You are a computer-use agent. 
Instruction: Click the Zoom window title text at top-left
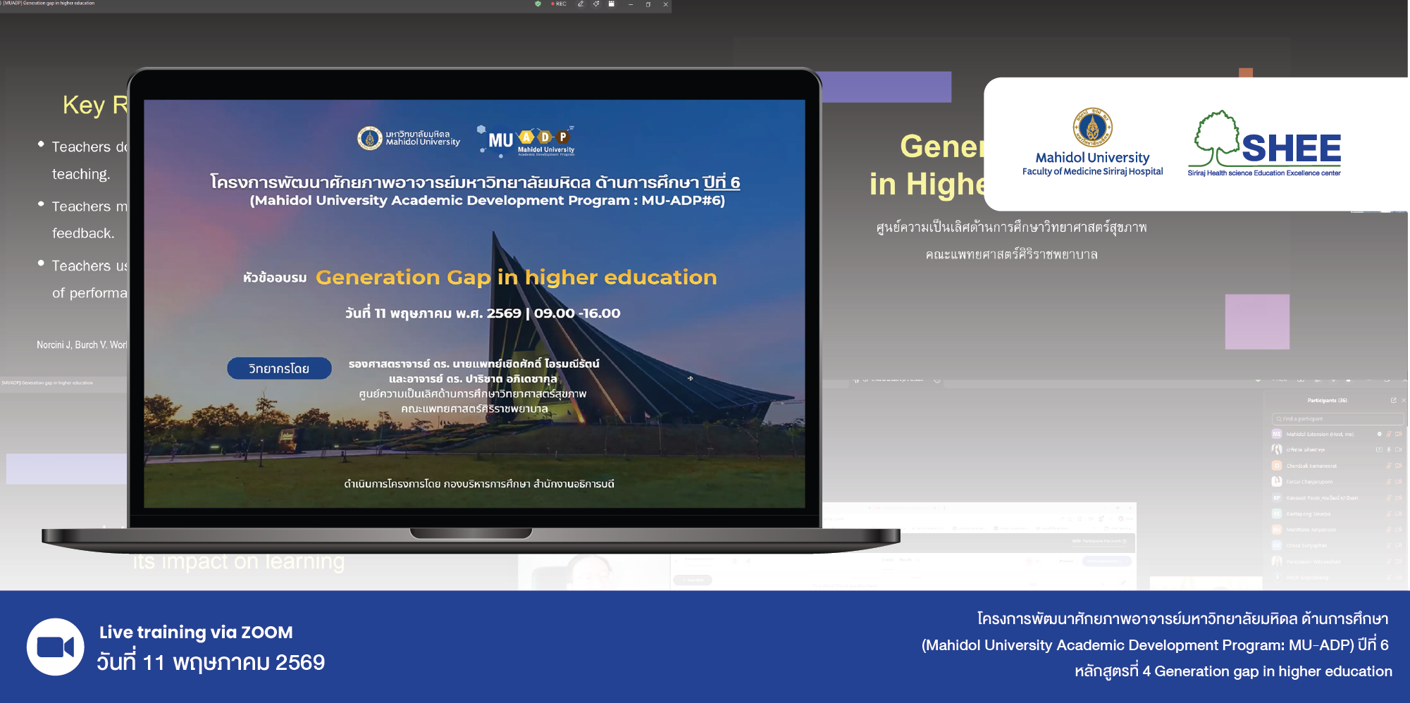[x=48, y=4]
